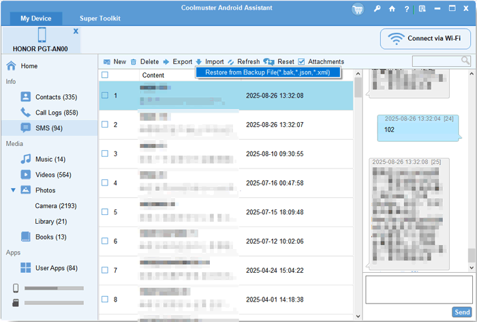The width and height of the screenshot is (477, 322).
Task: Check the checkbox for message row 7
Action: tap(105, 270)
